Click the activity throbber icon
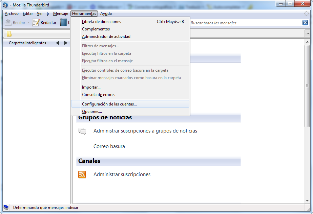 click(x=307, y=14)
